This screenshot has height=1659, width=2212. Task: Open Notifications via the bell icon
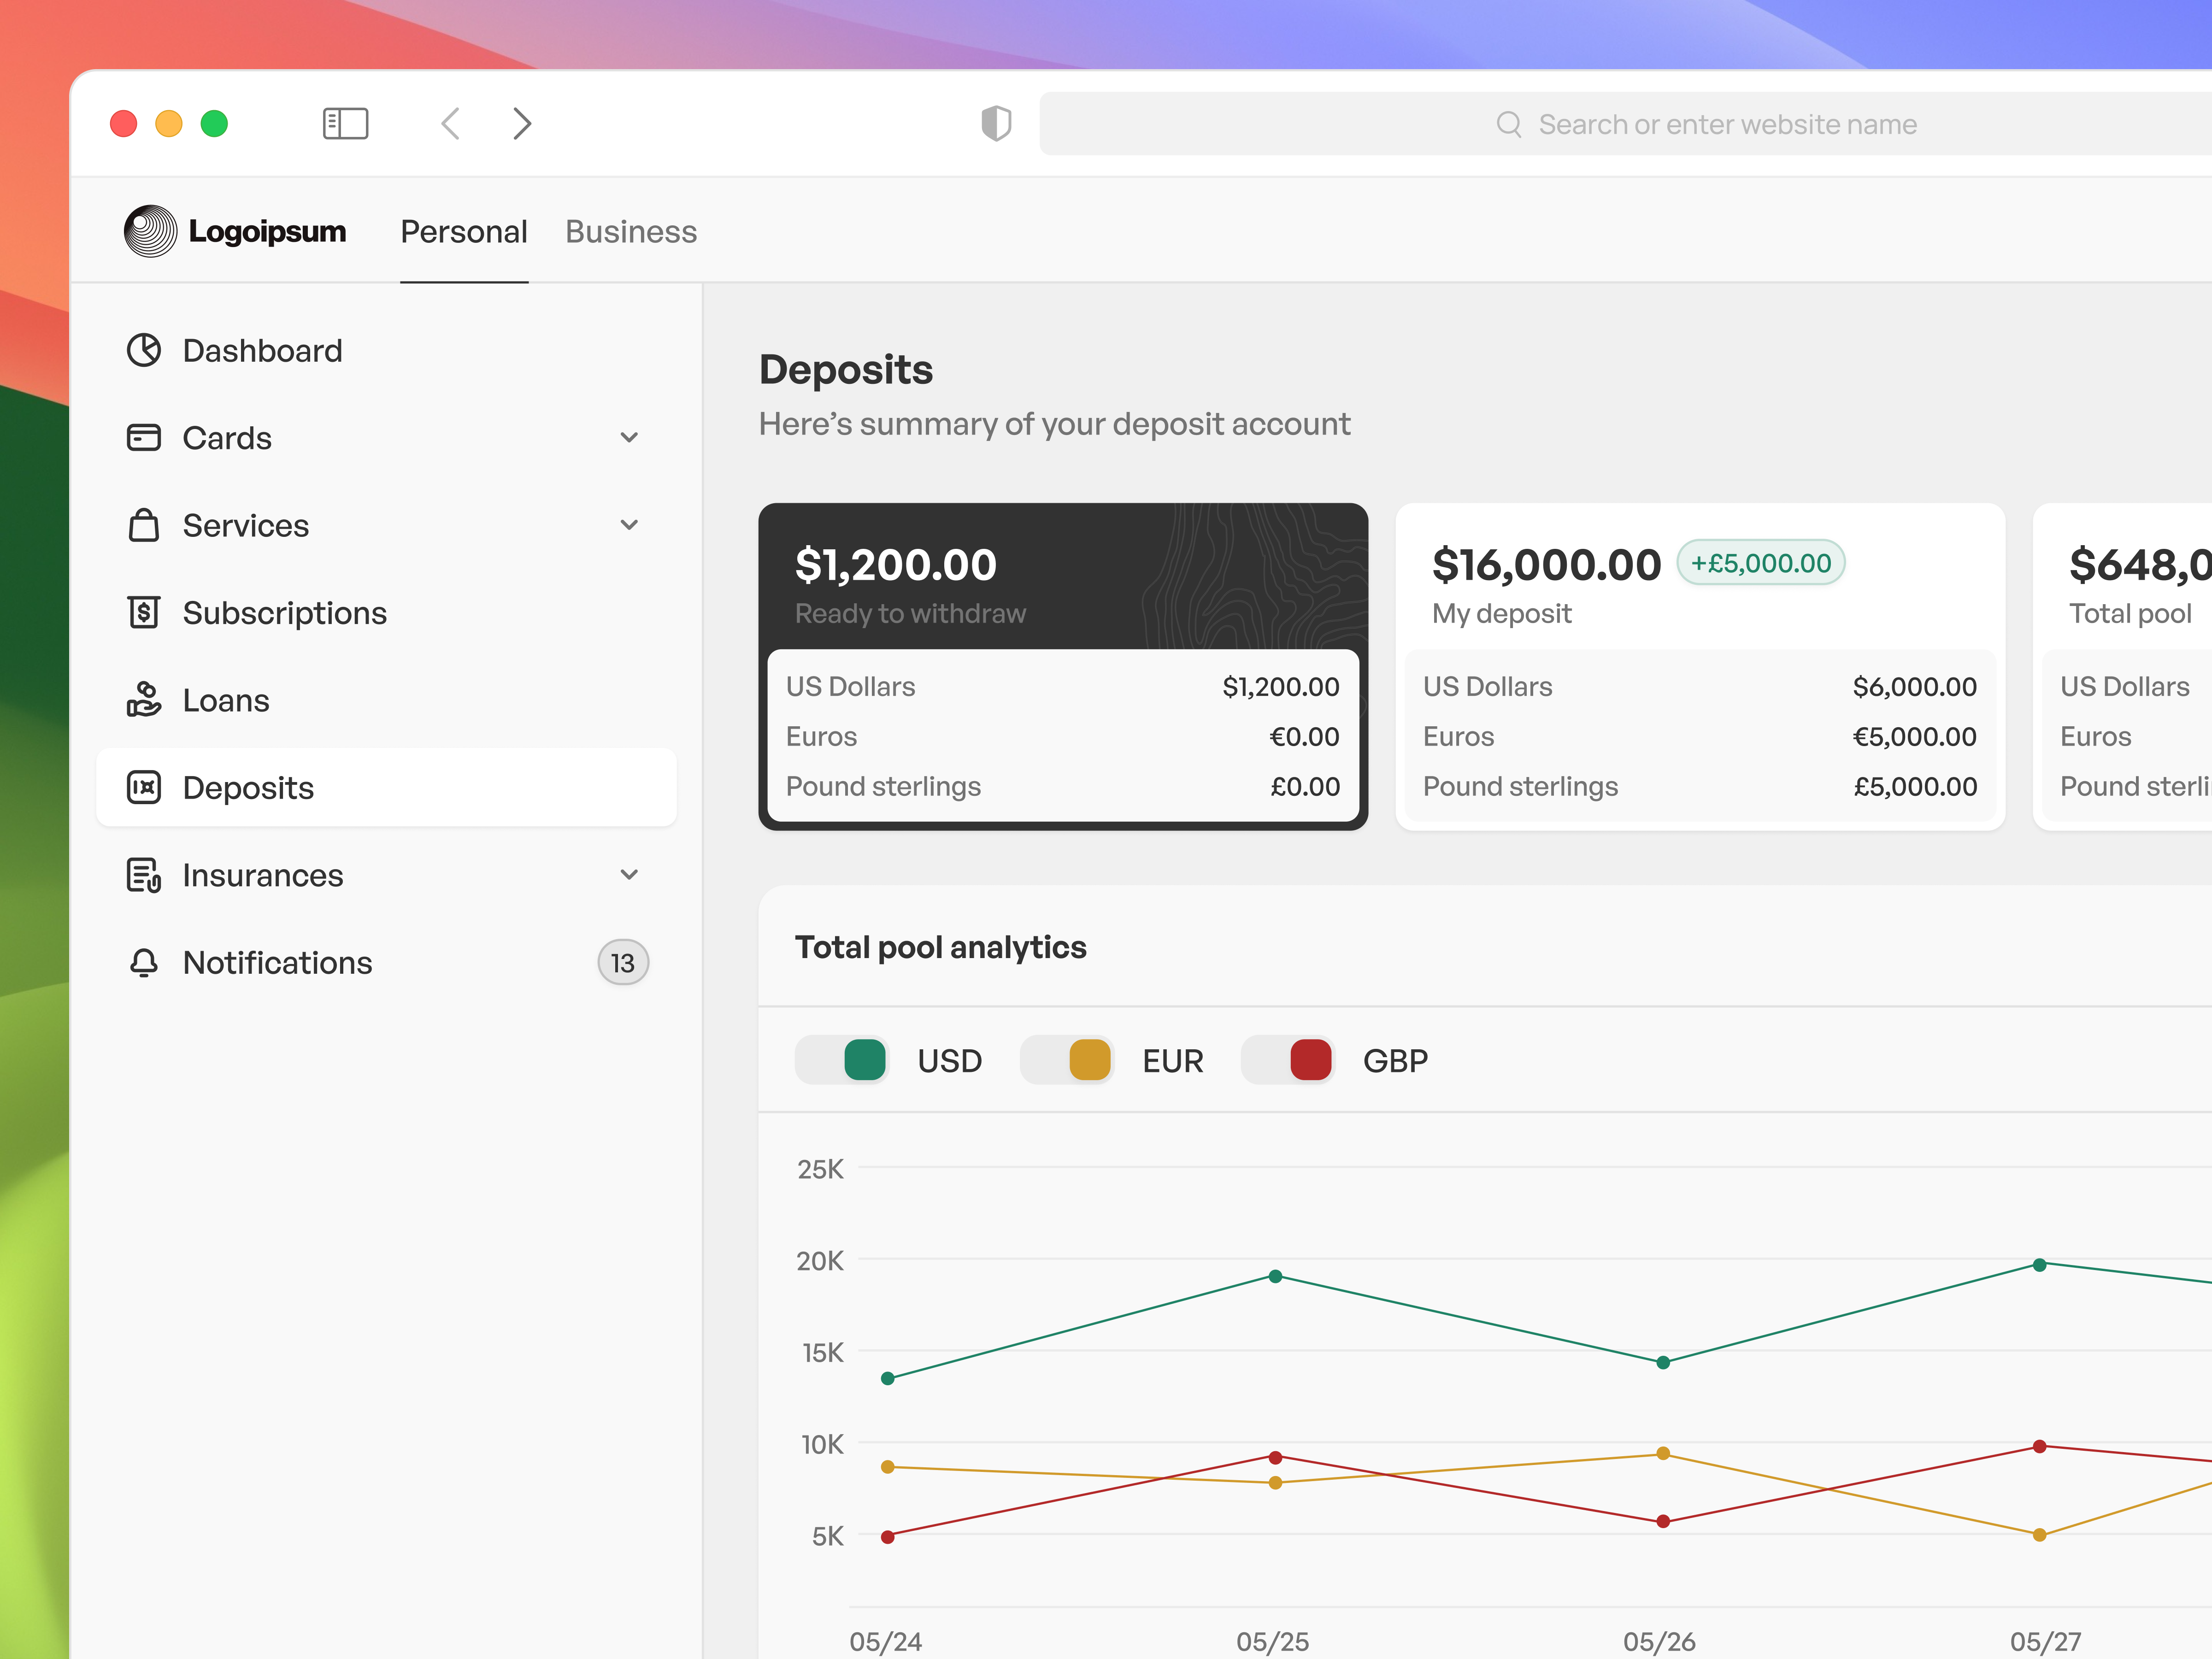tap(144, 962)
